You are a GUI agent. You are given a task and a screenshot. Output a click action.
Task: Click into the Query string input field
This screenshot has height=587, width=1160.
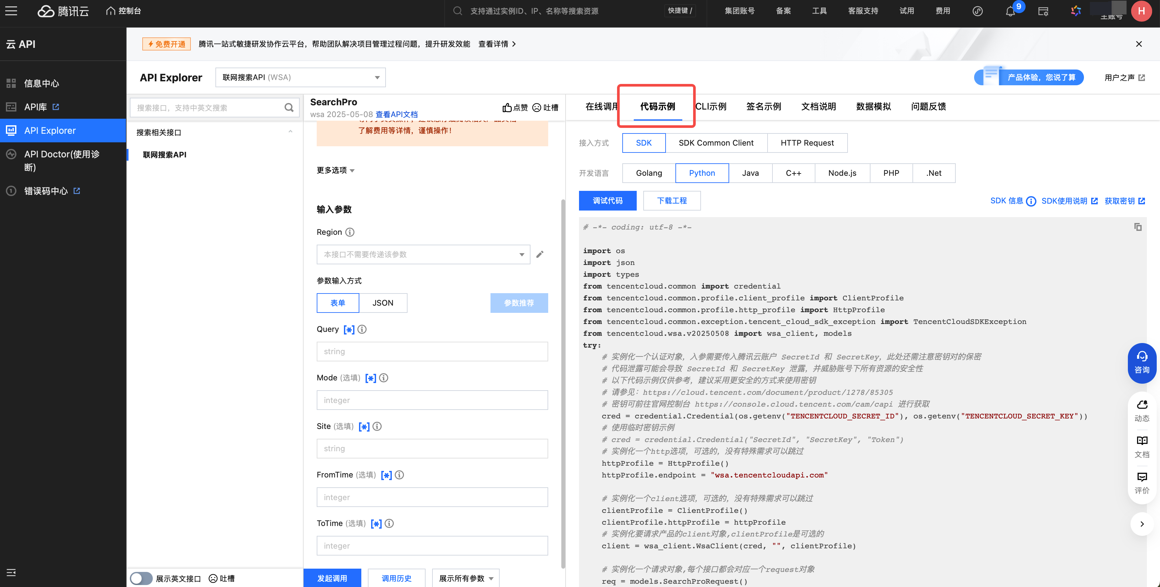click(x=432, y=352)
